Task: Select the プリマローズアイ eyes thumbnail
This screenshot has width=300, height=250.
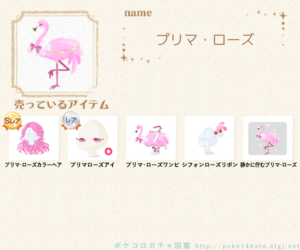Action: coord(93,138)
